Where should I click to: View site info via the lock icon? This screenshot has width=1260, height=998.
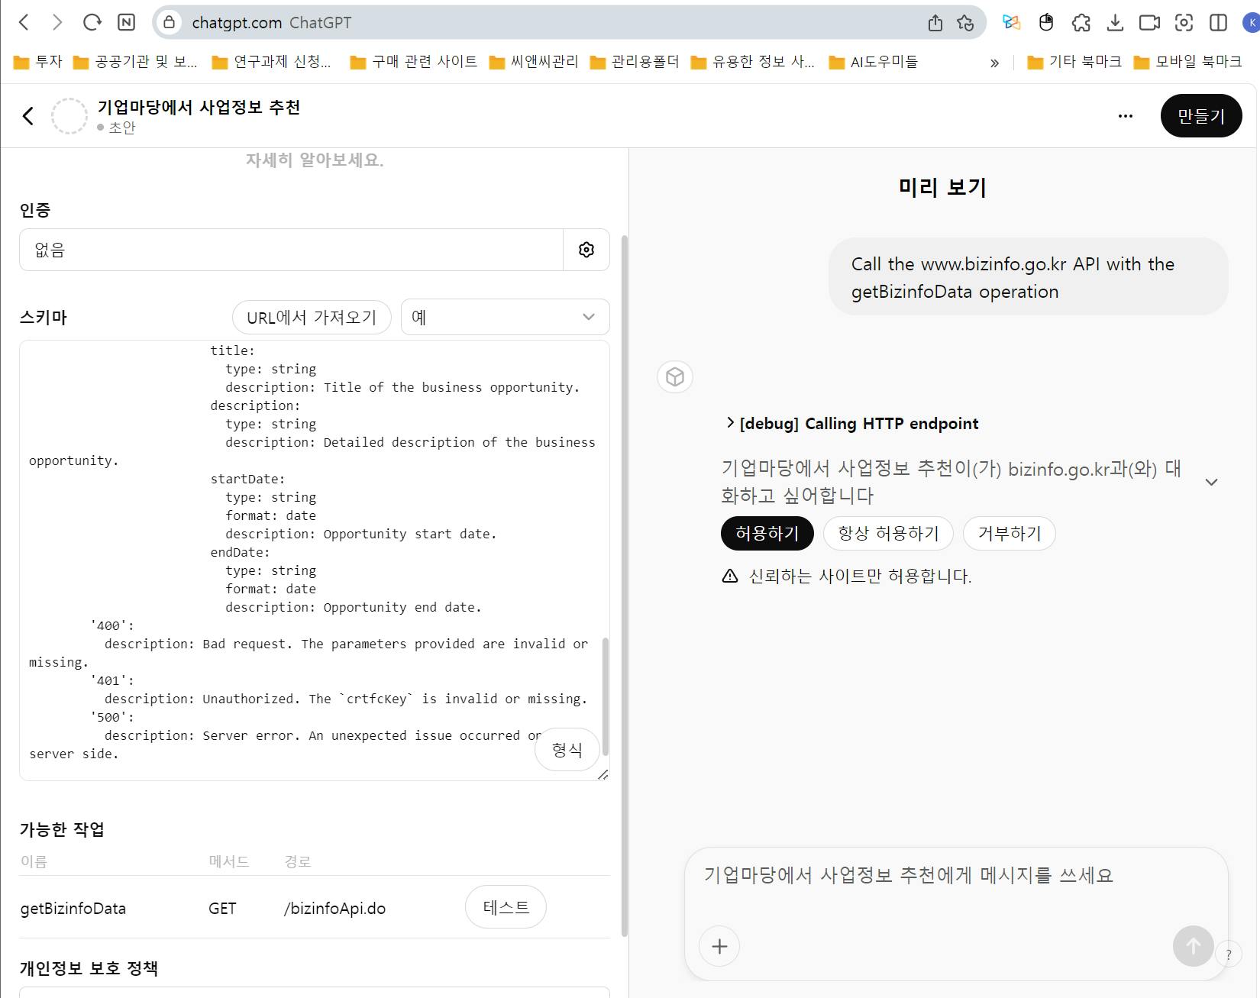170,22
